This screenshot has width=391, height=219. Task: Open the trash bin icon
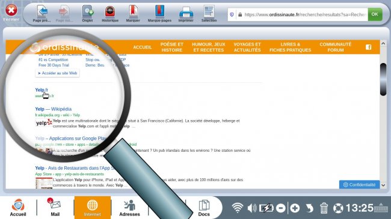(x=324, y=208)
